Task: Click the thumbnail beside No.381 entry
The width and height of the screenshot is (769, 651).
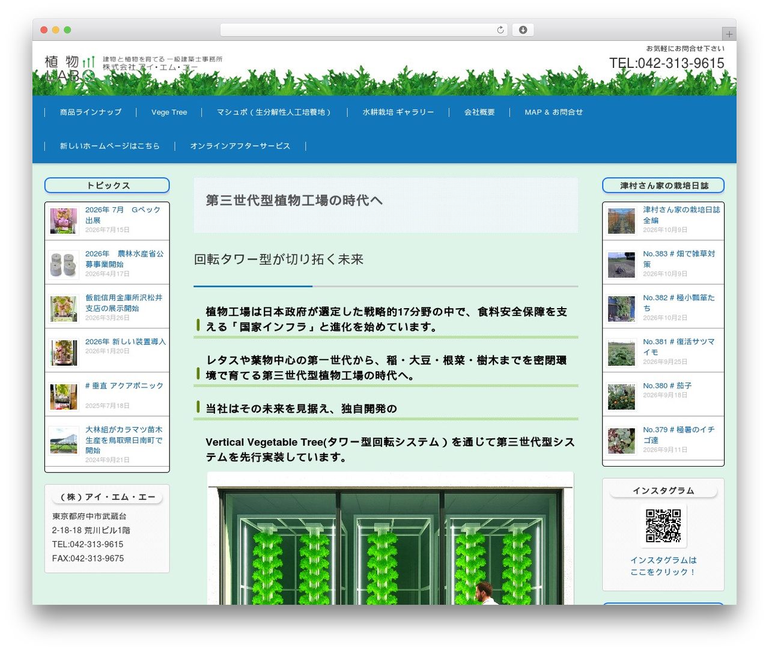Action: [x=621, y=353]
